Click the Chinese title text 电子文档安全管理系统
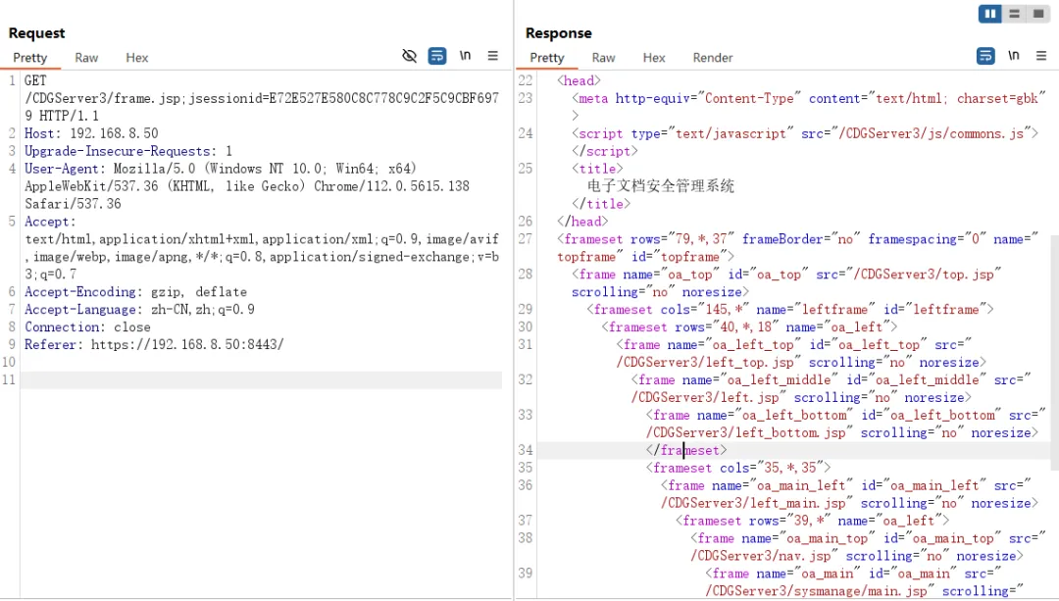Screen dimensions: 1059x601 point(661,186)
